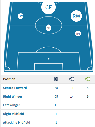Click the 1 match value for Attacking Midfield
The width and height of the screenshot is (95, 127).
point(56,123)
